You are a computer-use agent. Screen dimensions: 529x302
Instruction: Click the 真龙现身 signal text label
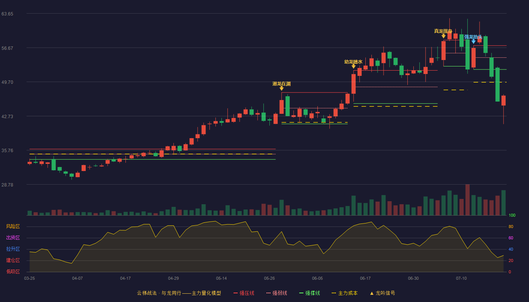(x=443, y=31)
